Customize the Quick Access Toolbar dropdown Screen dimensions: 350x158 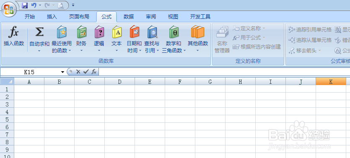coord(73,5)
